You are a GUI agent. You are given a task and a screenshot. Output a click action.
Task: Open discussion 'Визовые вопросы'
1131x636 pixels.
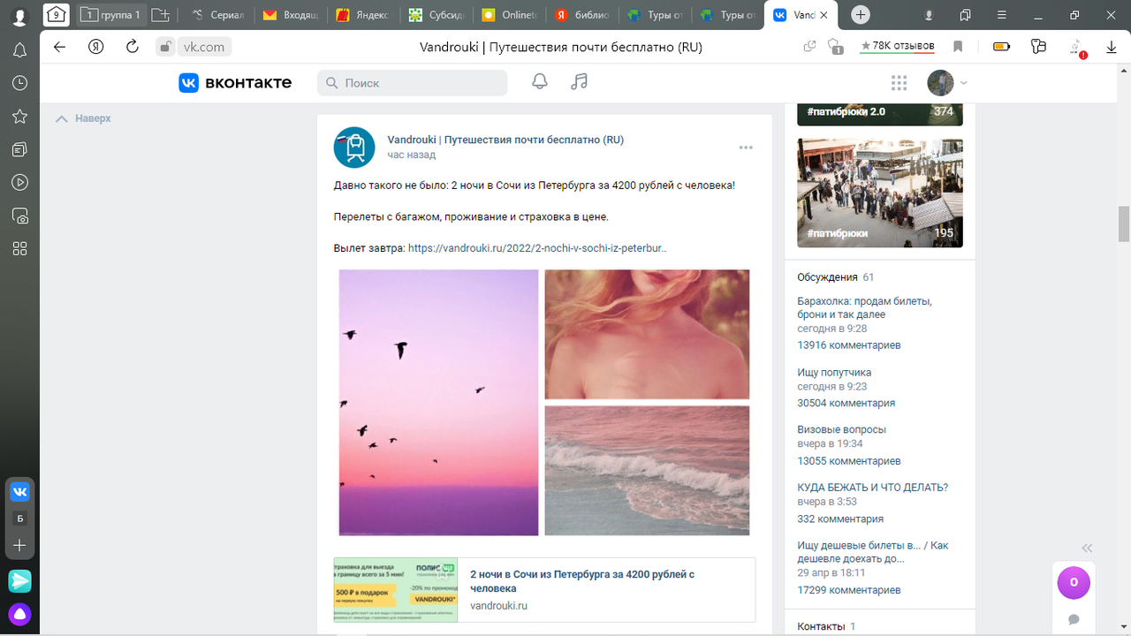coord(841,429)
